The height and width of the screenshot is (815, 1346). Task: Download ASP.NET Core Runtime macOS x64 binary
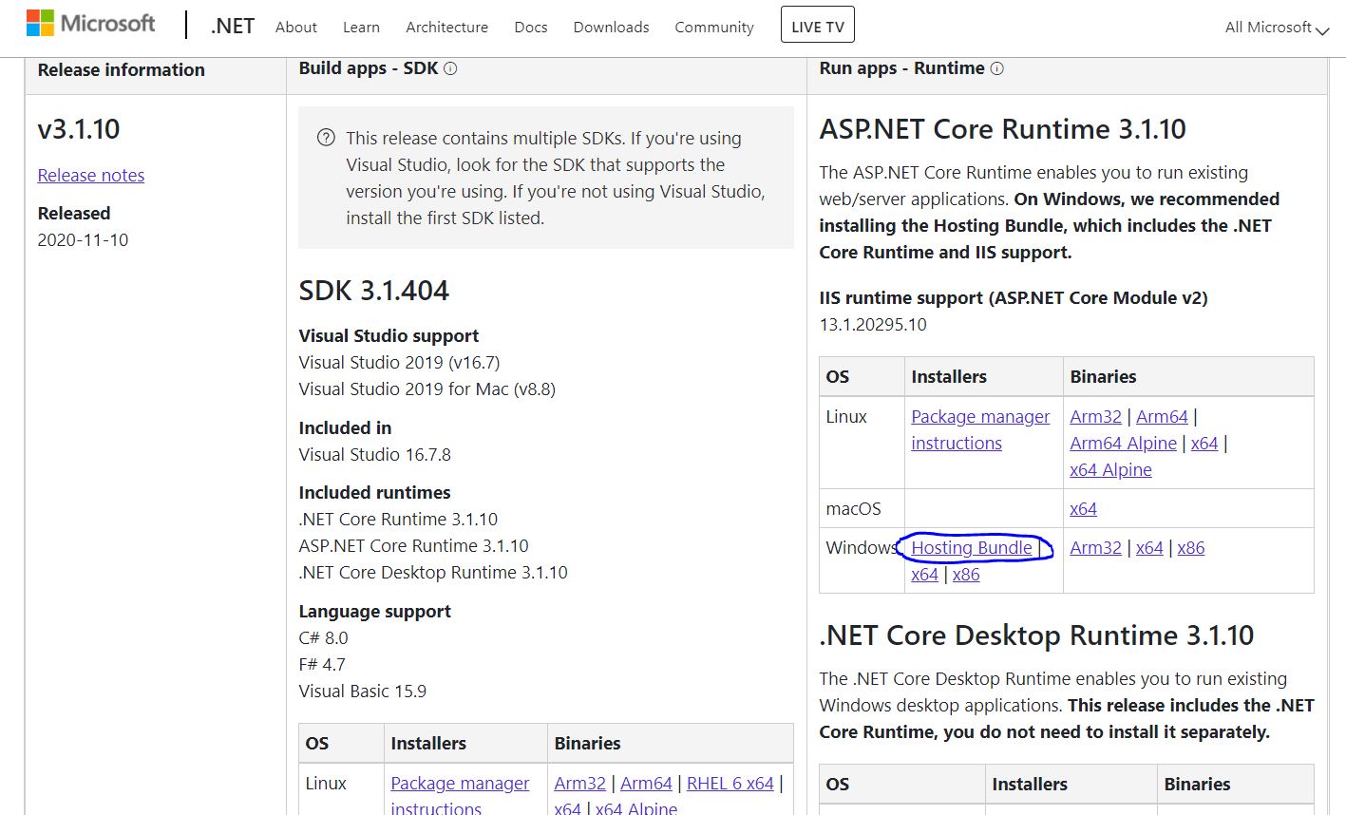[x=1083, y=509]
